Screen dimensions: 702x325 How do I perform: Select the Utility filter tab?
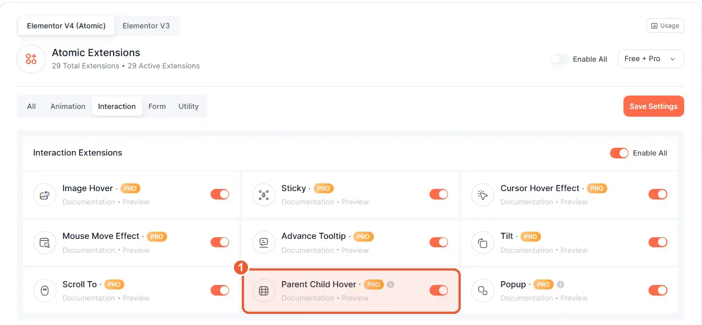188,106
